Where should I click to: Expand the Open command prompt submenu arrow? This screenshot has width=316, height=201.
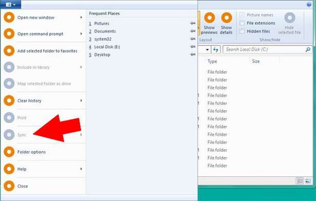(x=81, y=34)
